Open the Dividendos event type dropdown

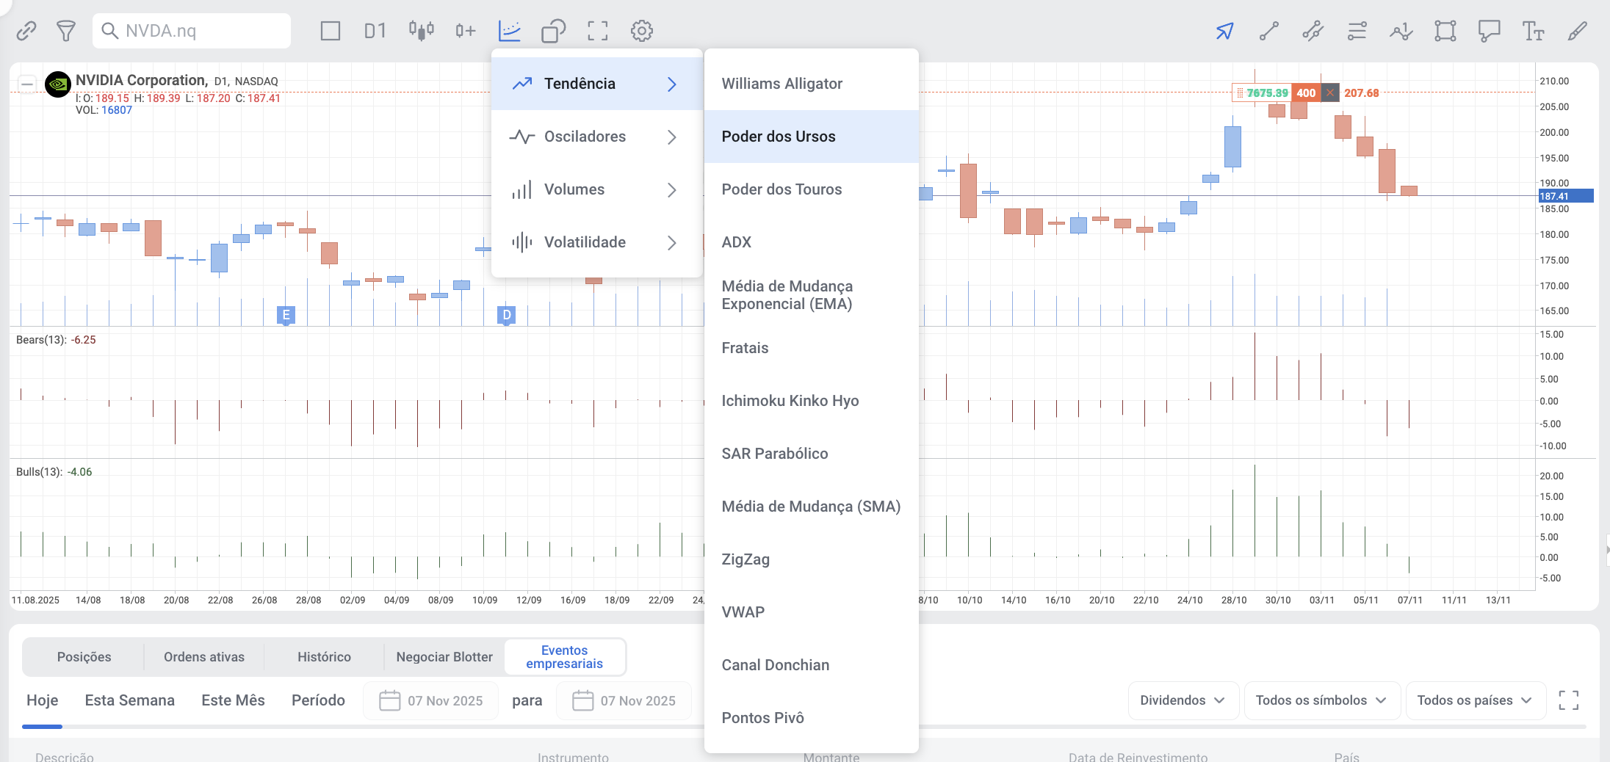click(1183, 700)
